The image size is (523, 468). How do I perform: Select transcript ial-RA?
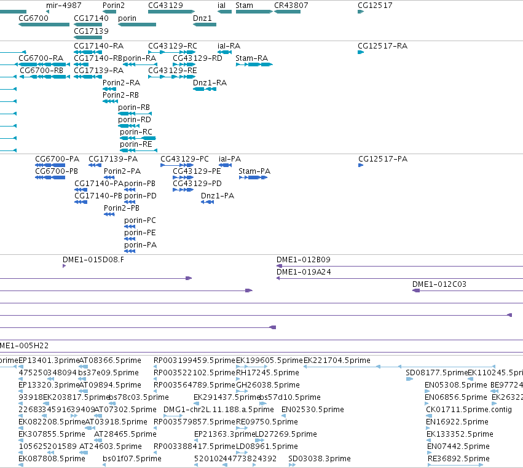[229, 45]
